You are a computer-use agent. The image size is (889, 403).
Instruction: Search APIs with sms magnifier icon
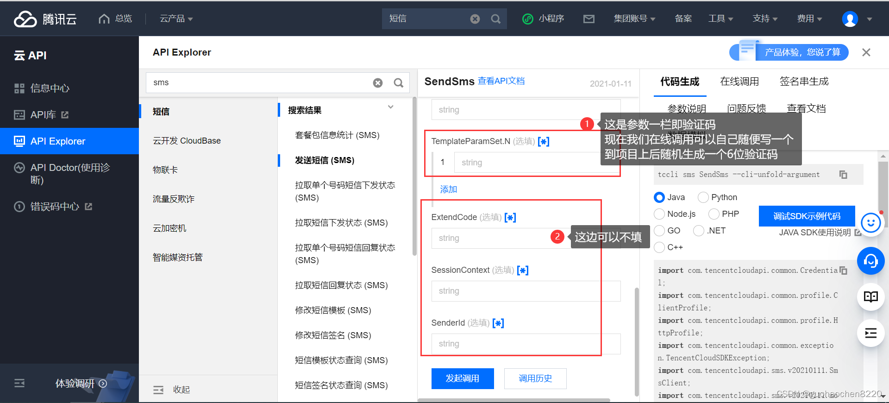coord(398,83)
